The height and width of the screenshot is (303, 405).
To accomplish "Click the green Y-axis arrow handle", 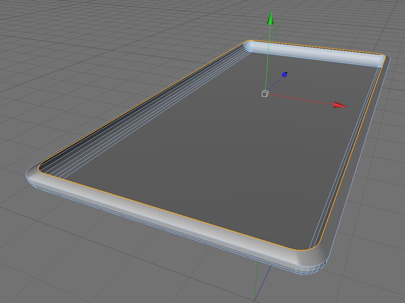I will (x=271, y=18).
